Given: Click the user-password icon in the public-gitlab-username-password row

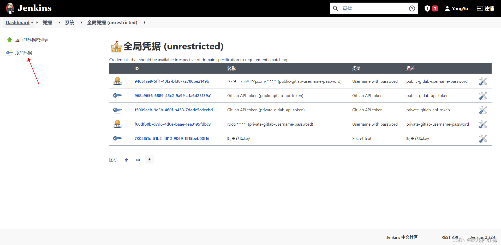Looking at the screenshot, I should coord(117,81).
